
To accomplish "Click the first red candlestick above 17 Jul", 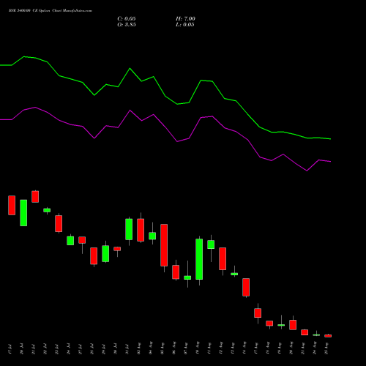I will point(12,205).
